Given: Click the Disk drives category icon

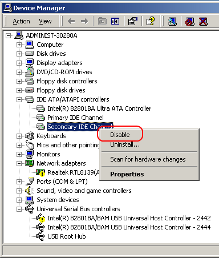Looking at the screenshot, I should coord(30,54).
